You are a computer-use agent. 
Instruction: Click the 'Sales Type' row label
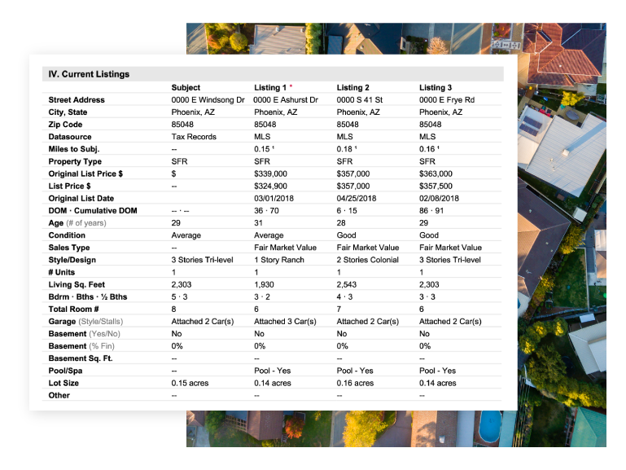(69, 248)
